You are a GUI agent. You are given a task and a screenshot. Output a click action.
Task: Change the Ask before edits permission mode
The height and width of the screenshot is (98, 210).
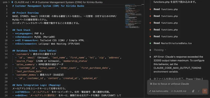(159, 91)
